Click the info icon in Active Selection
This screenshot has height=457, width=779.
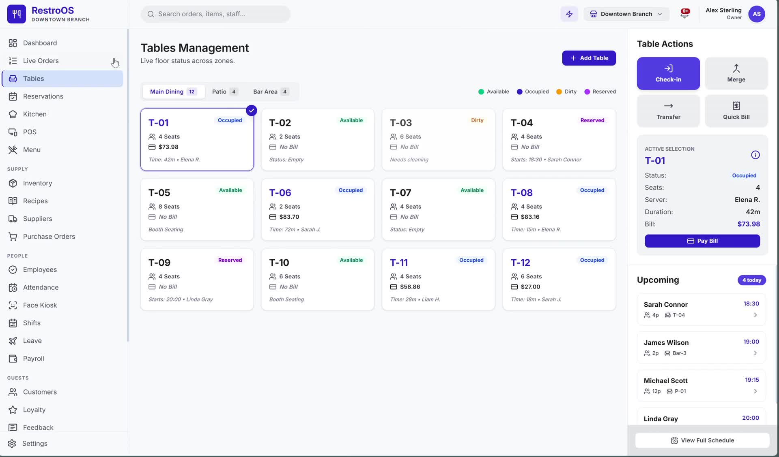[755, 155]
